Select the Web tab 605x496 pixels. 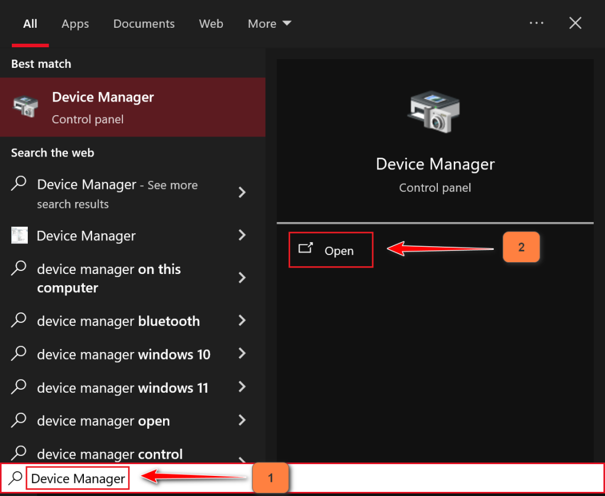pos(211,24)
